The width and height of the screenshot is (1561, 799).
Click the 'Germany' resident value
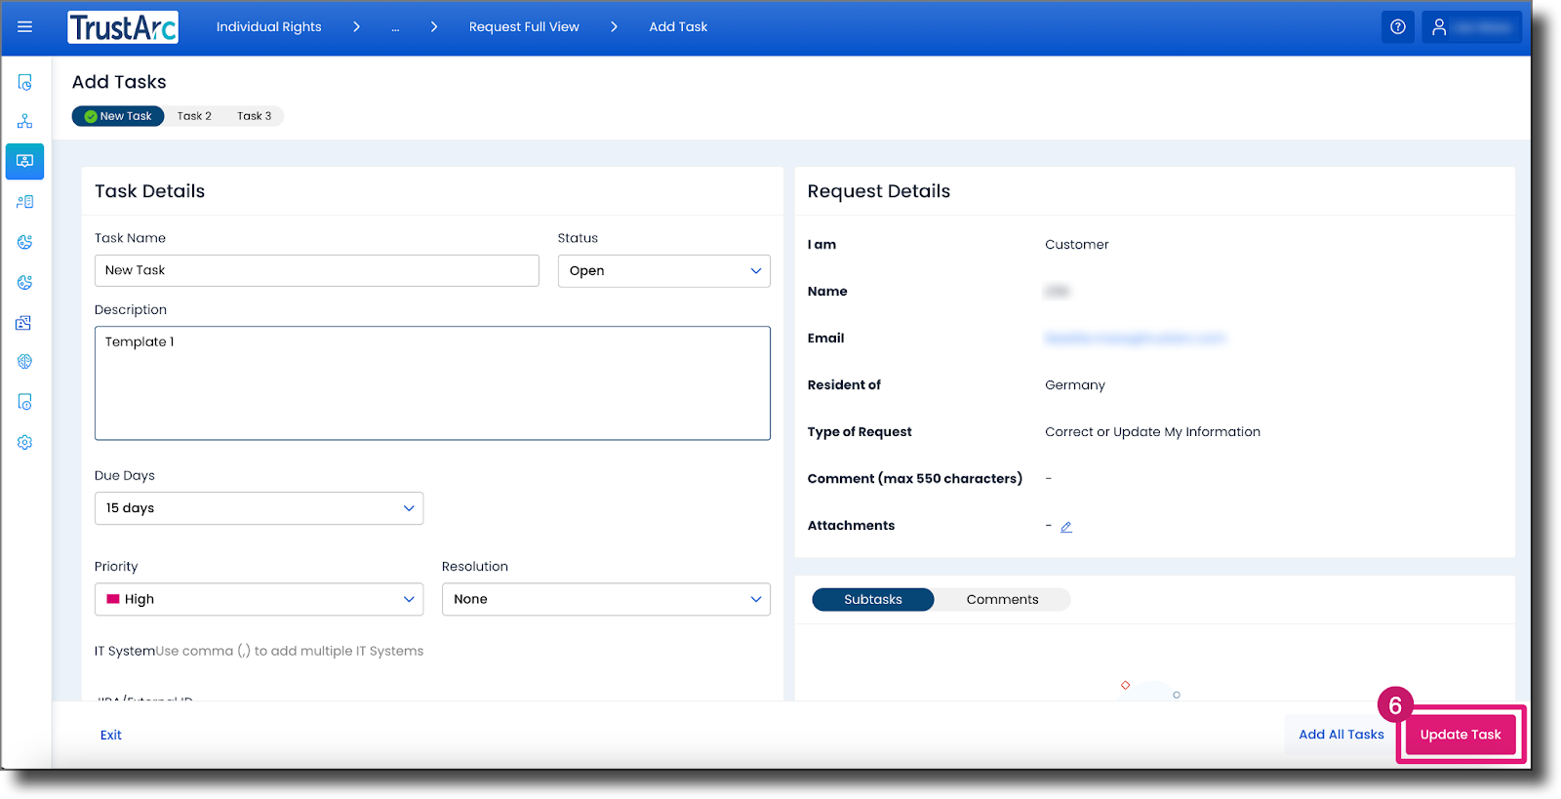(1075, 385)
